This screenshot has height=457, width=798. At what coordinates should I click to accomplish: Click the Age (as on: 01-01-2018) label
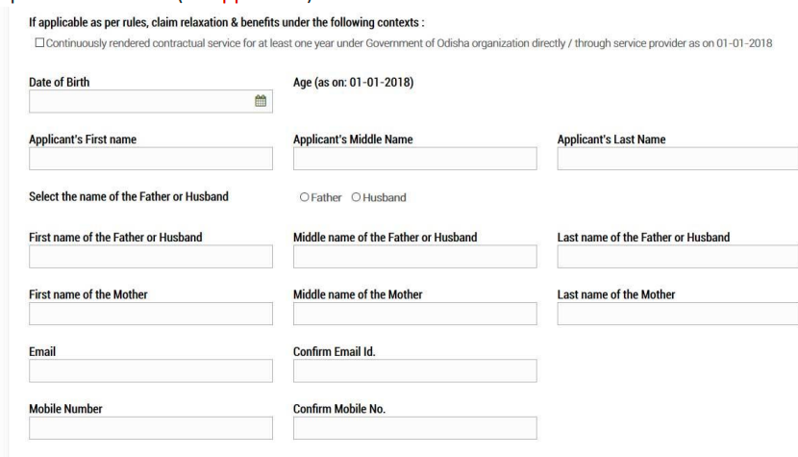(x=353, y=82)
